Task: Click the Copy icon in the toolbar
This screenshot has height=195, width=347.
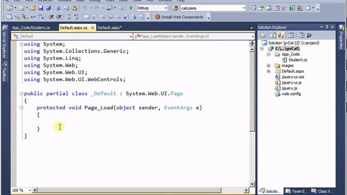Action: pyautogui.click(x=66, y=8)
